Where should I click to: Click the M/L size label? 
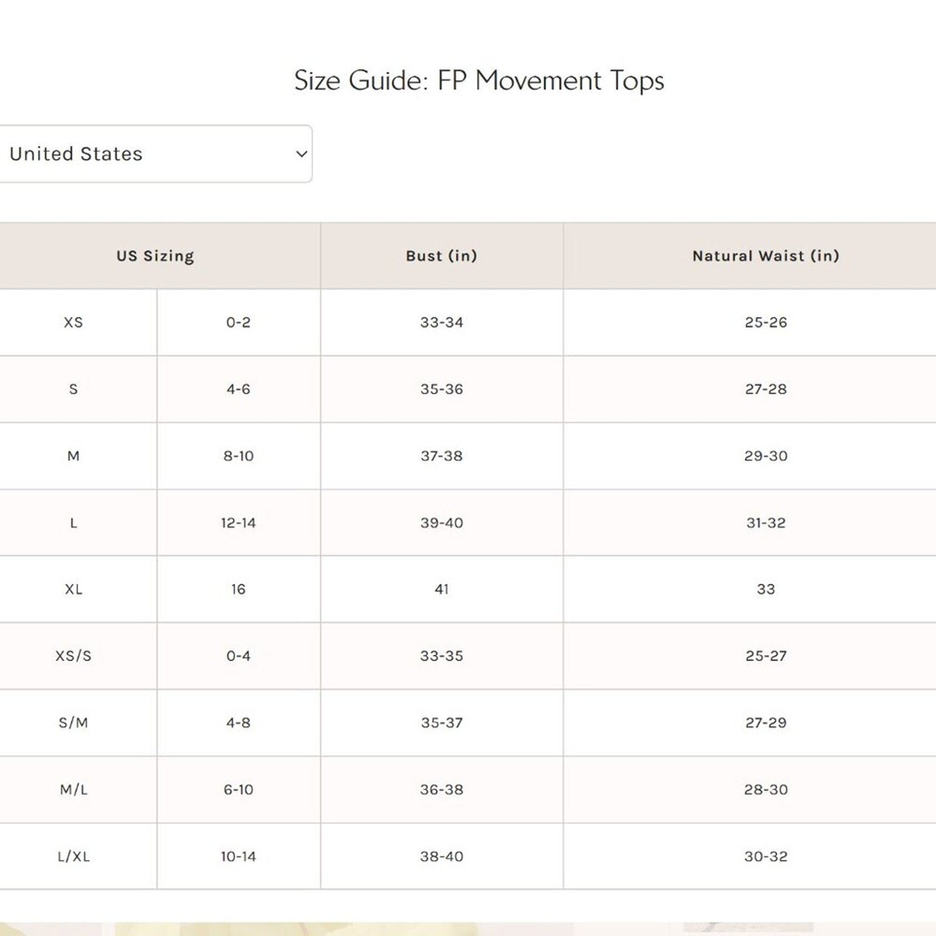(x=73, y=790)
